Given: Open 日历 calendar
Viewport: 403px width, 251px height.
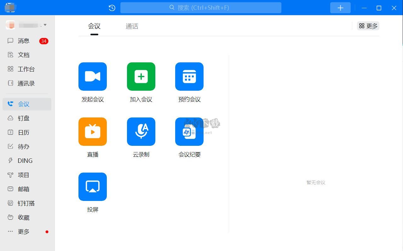Looking at the screenshot, I should pos(23,132).
